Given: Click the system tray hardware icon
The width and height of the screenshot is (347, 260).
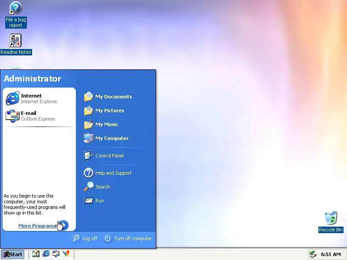Looking at the screenshot, I should [x=313, y=254].
